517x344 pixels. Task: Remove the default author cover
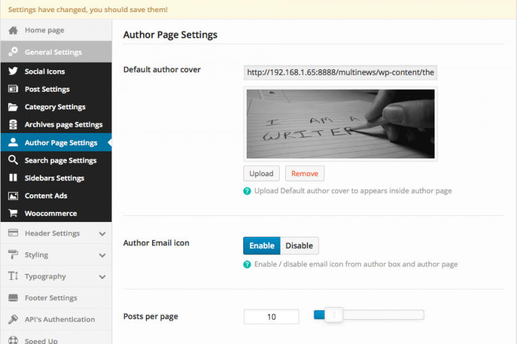pos(305,173)
